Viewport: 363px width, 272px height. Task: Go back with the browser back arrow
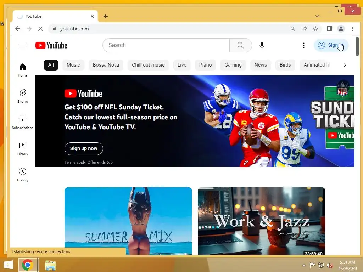tap(18, 29)
